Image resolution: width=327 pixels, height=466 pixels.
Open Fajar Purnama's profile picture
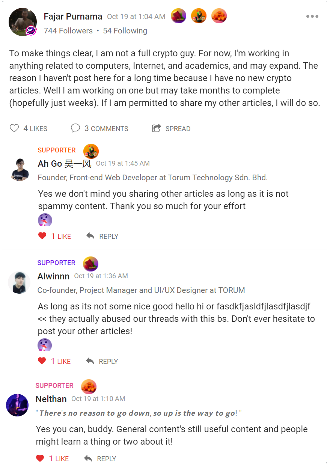tap(23, 22)
